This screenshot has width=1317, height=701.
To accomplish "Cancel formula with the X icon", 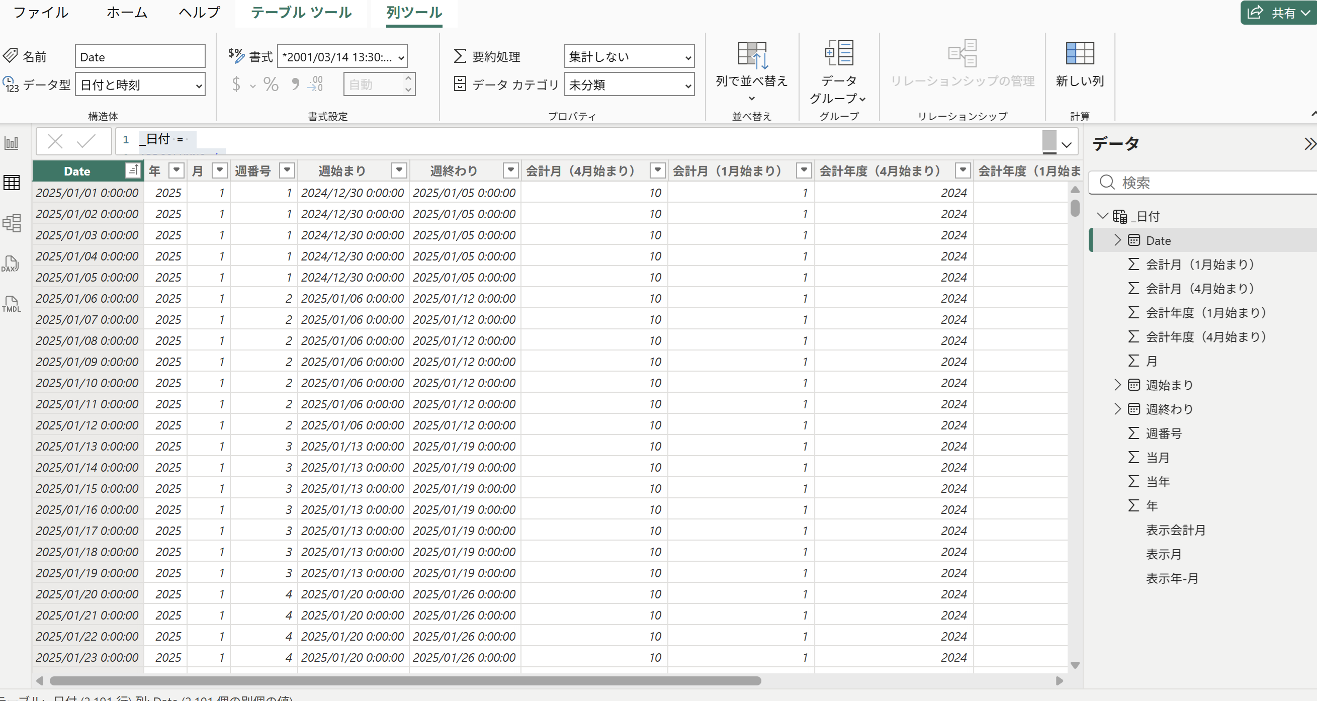I will [55, 141].
